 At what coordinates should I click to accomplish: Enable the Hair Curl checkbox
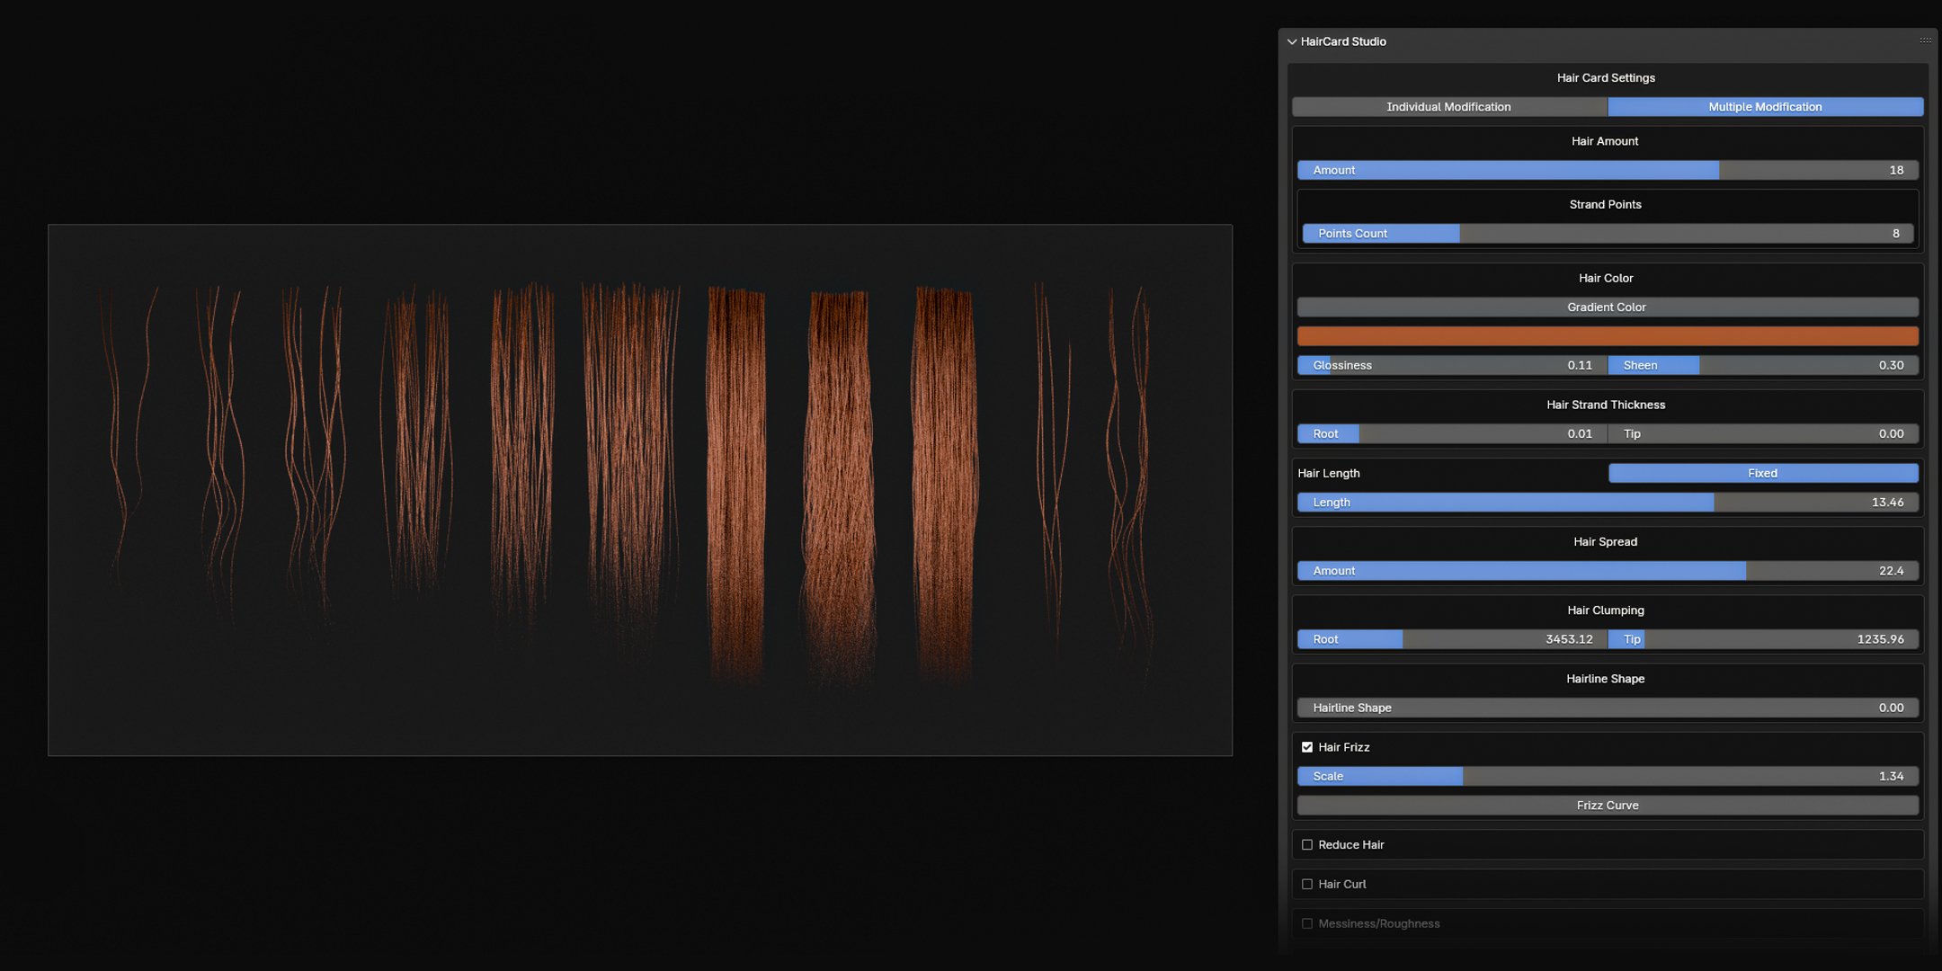tap(1307, 885)
